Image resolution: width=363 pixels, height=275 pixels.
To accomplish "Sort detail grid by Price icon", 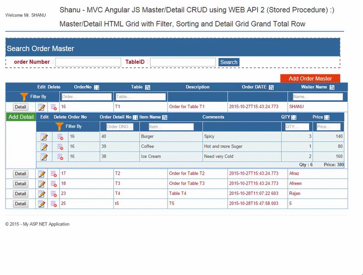I will [x=327, y=117].
